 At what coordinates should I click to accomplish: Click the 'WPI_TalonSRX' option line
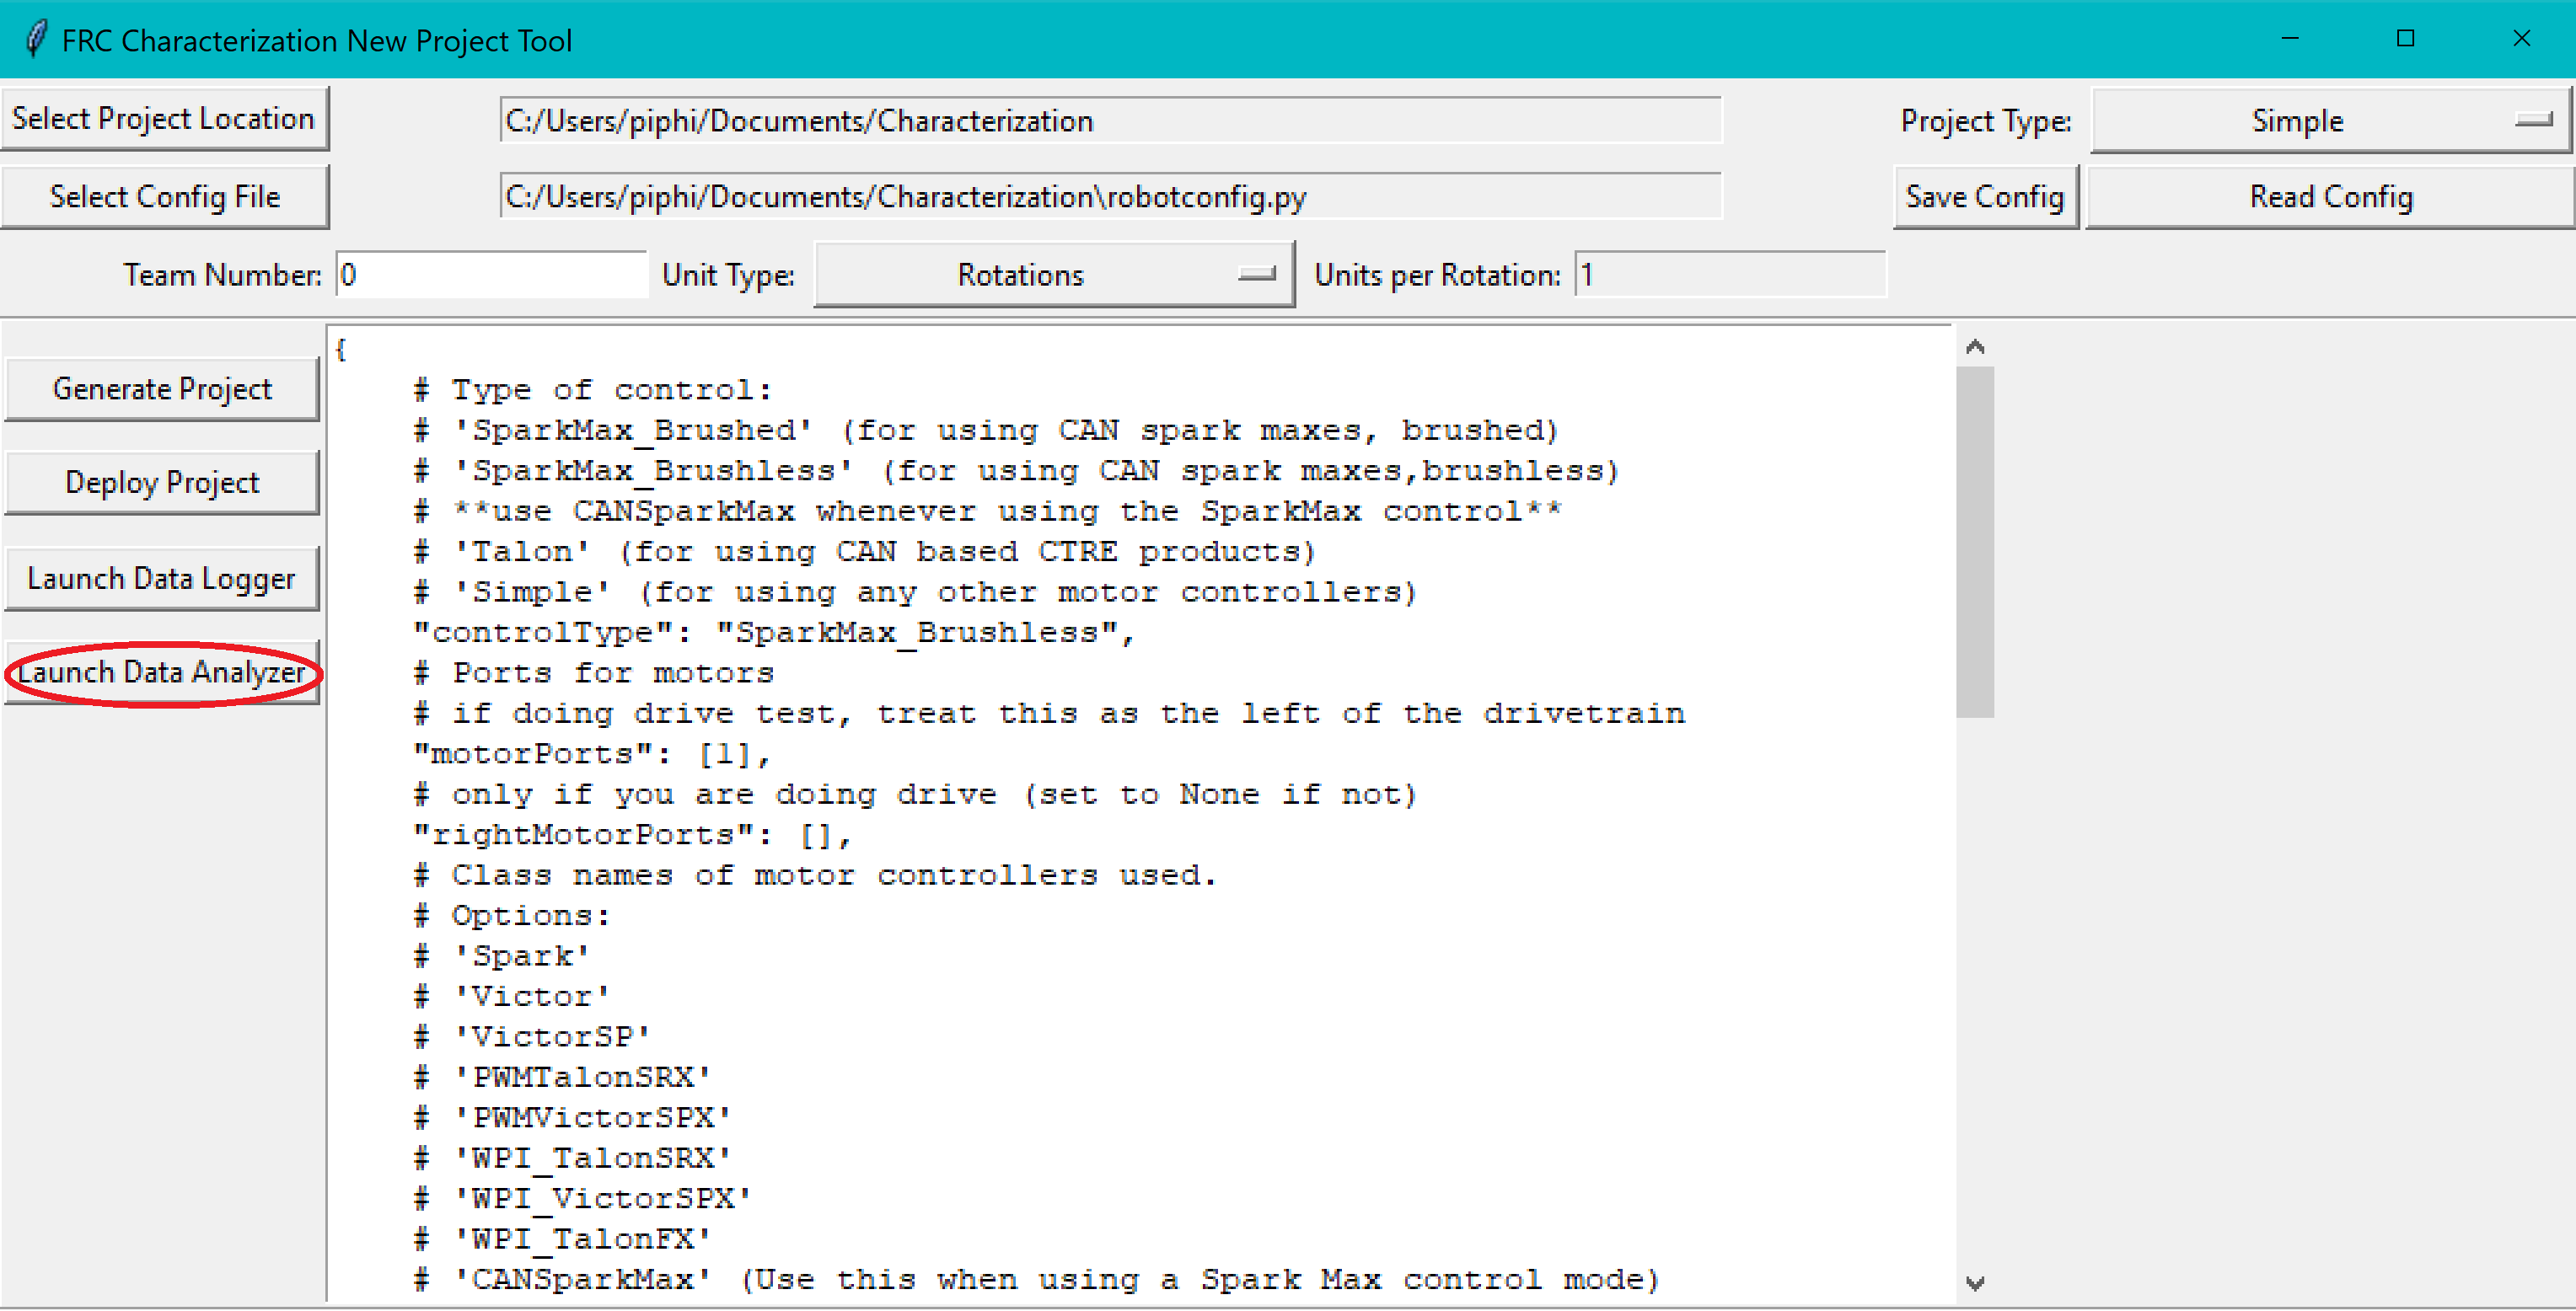click(x=572, y=1159)
